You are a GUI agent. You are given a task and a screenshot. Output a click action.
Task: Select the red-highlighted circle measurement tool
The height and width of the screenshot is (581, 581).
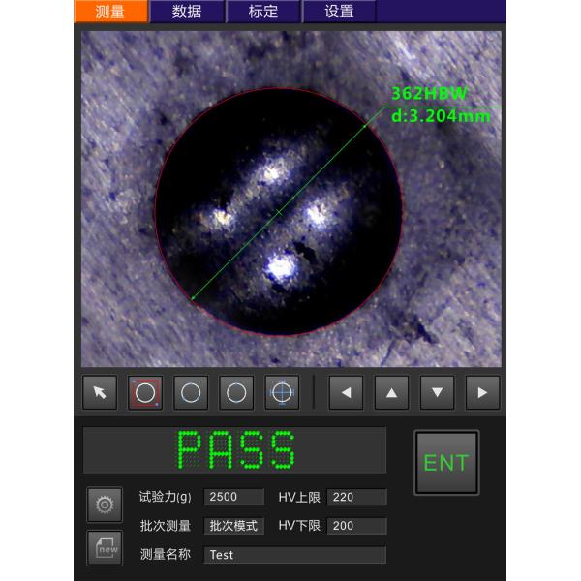coord(145,392)
